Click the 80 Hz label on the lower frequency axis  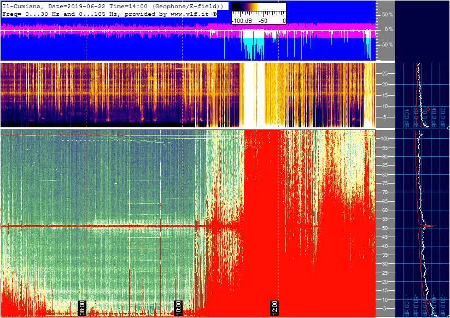click(385, 175)
